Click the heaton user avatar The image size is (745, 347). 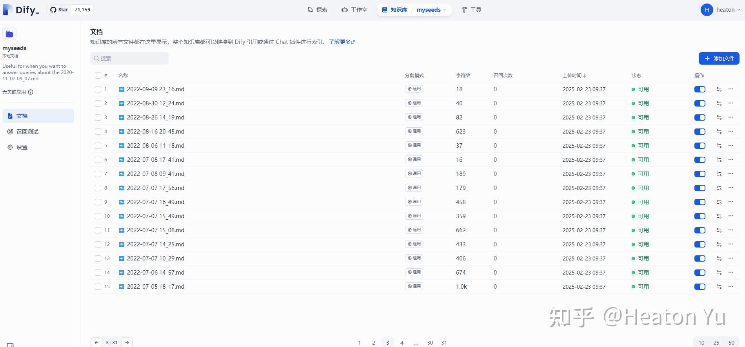pos(707,10)
